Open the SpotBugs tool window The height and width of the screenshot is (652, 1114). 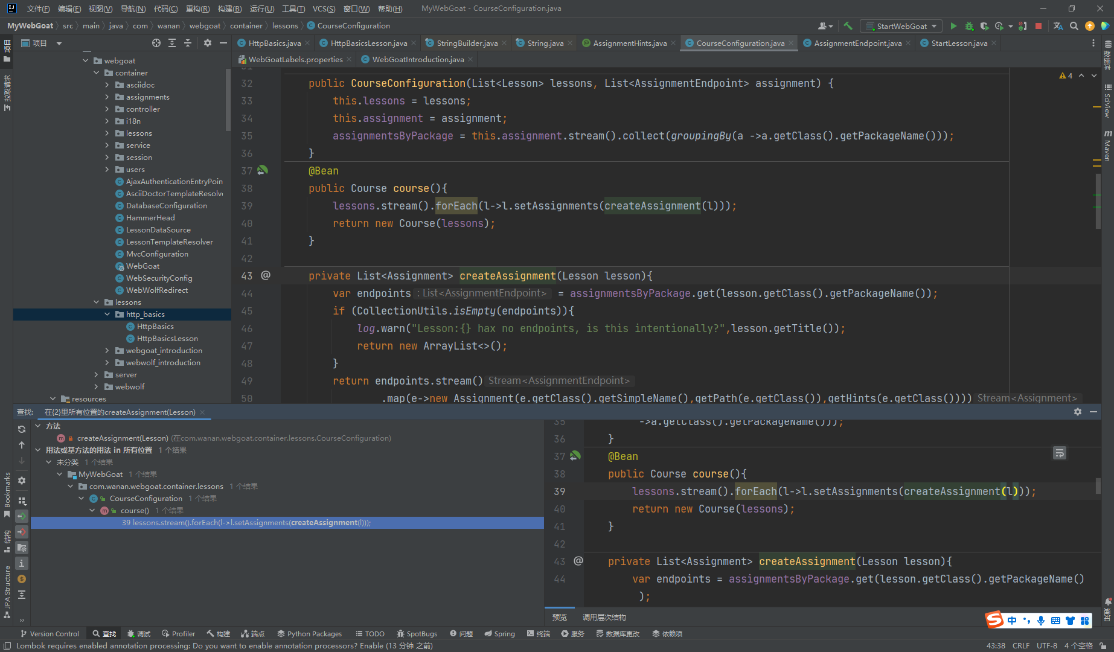click(x=417, y=633)
